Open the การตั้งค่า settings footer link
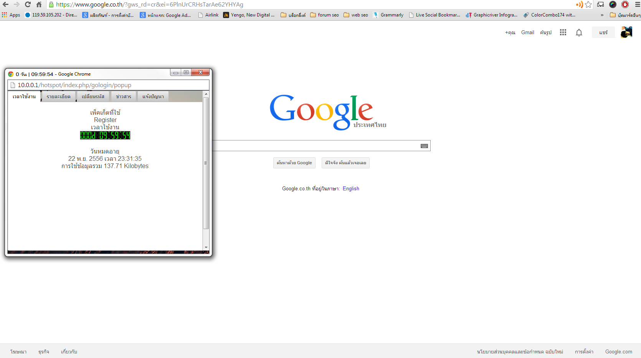 pos(584,351)
